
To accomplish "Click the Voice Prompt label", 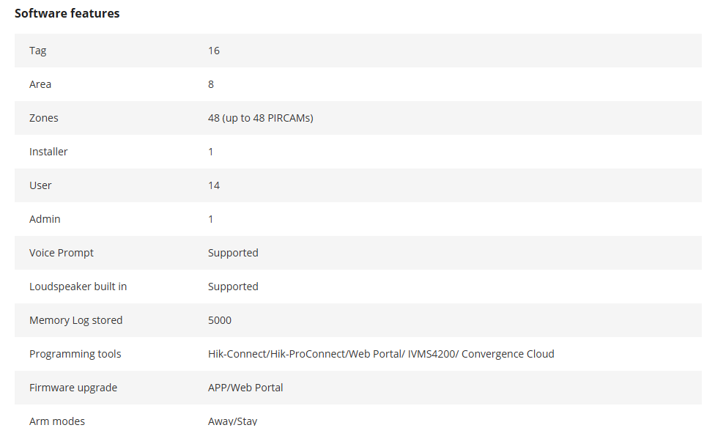I will click(62, 253).
